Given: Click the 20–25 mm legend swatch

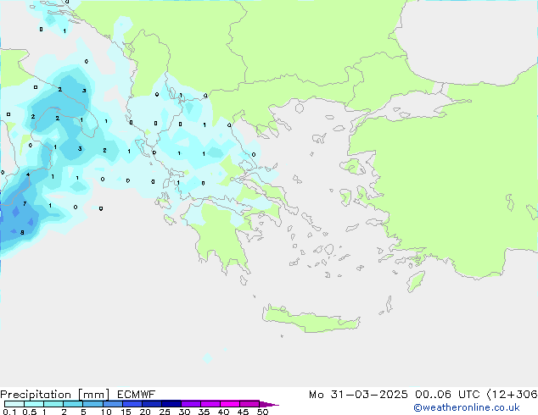Looking at the screenshot, I should [x=151, y=404].
